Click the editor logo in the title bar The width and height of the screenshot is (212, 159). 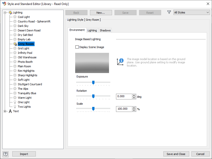[4, 3]
